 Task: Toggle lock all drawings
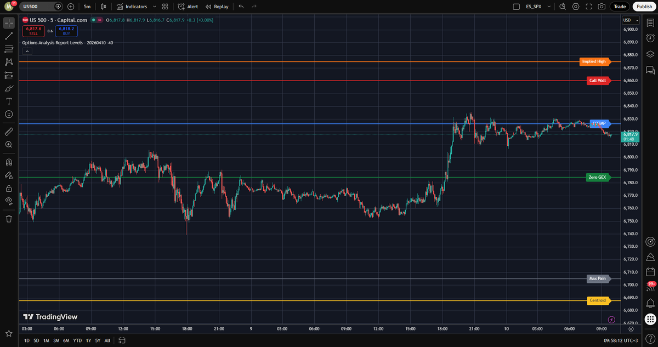[9, 188]
